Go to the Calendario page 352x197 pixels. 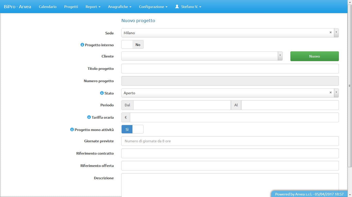click(x=48, y=7)
